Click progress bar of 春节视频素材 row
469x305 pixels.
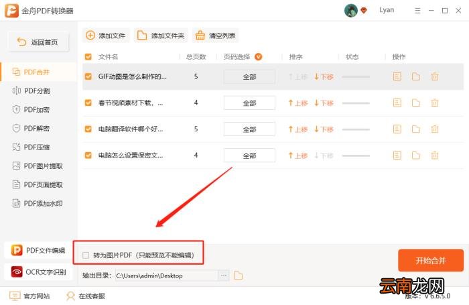pyautogui.click(x=356, y=103)
